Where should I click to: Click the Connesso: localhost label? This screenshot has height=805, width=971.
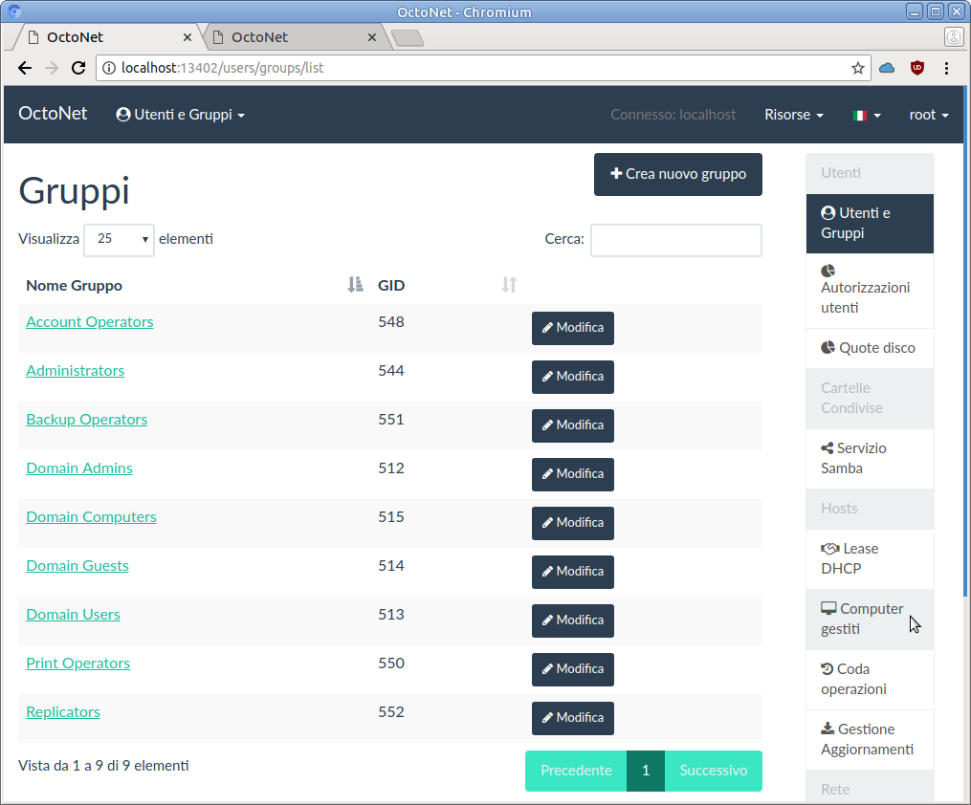tap(673, 115)
